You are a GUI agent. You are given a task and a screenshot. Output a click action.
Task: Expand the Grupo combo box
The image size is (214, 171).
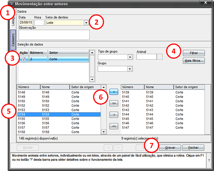click(x=130, y=69)
